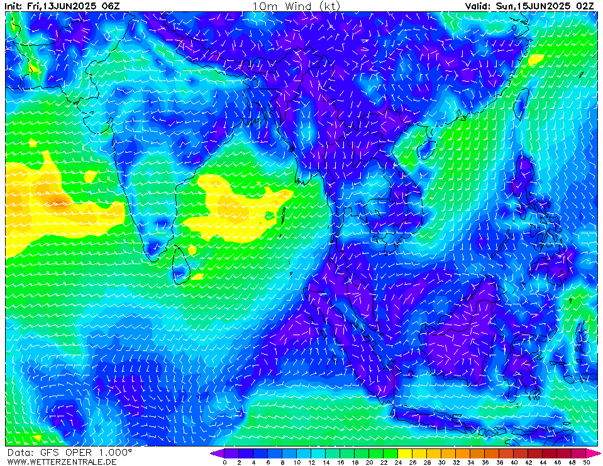Select the yellow 24–26 kt color swatch

[405, 453]
